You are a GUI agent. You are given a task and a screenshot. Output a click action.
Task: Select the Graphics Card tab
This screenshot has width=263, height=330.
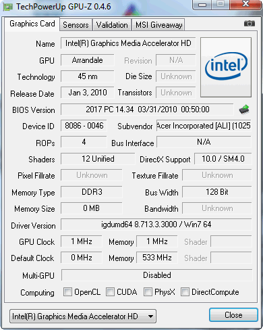coord(32,24)
